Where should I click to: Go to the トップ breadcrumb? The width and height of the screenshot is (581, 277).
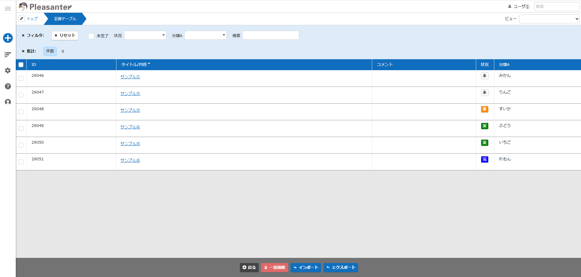click(32, 19)
